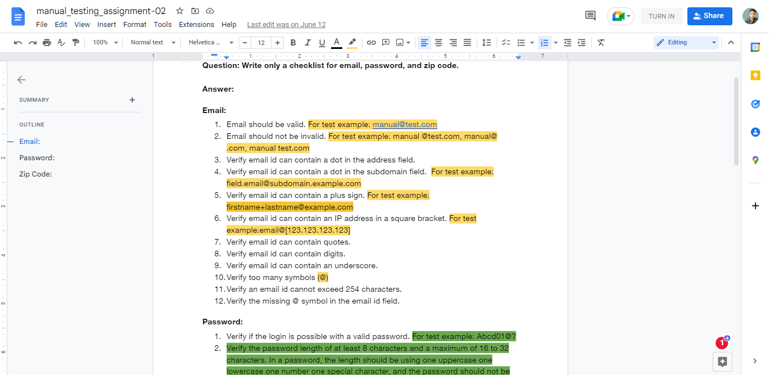Image resolution: width=769 pixels, height=375 pixels.
Task: Jump to Password: in outline
Action: (37, 158)
